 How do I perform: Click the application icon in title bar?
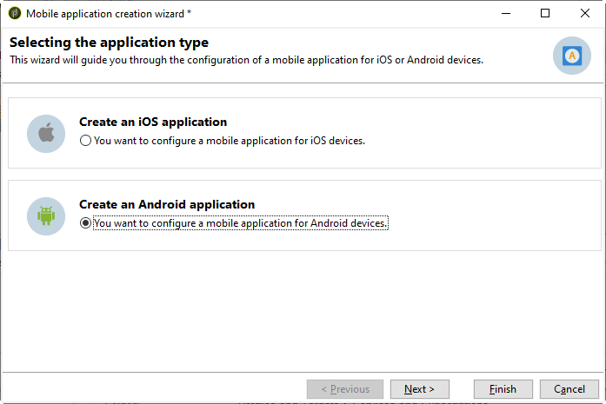14,14
